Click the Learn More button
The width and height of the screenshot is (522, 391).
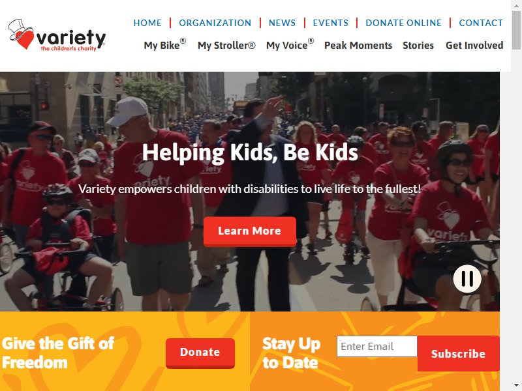coord(250,231)
